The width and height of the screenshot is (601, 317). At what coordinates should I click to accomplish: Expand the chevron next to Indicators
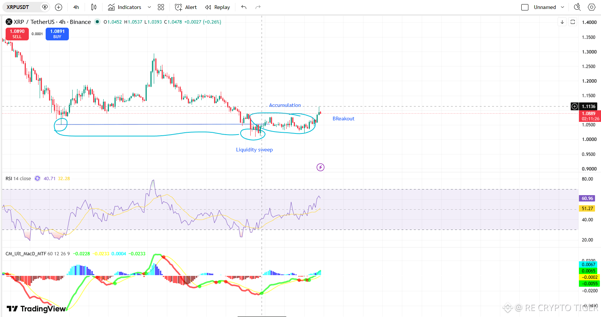click(149, 7)
